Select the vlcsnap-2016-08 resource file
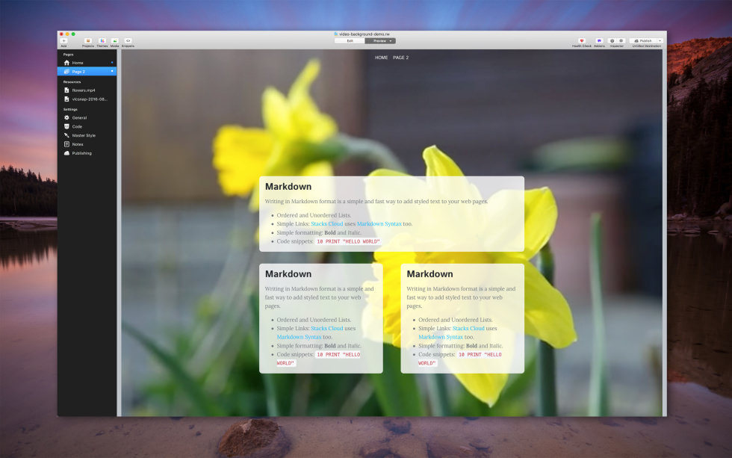The width and height of the screenshot is (732, 458). (87, 99)
